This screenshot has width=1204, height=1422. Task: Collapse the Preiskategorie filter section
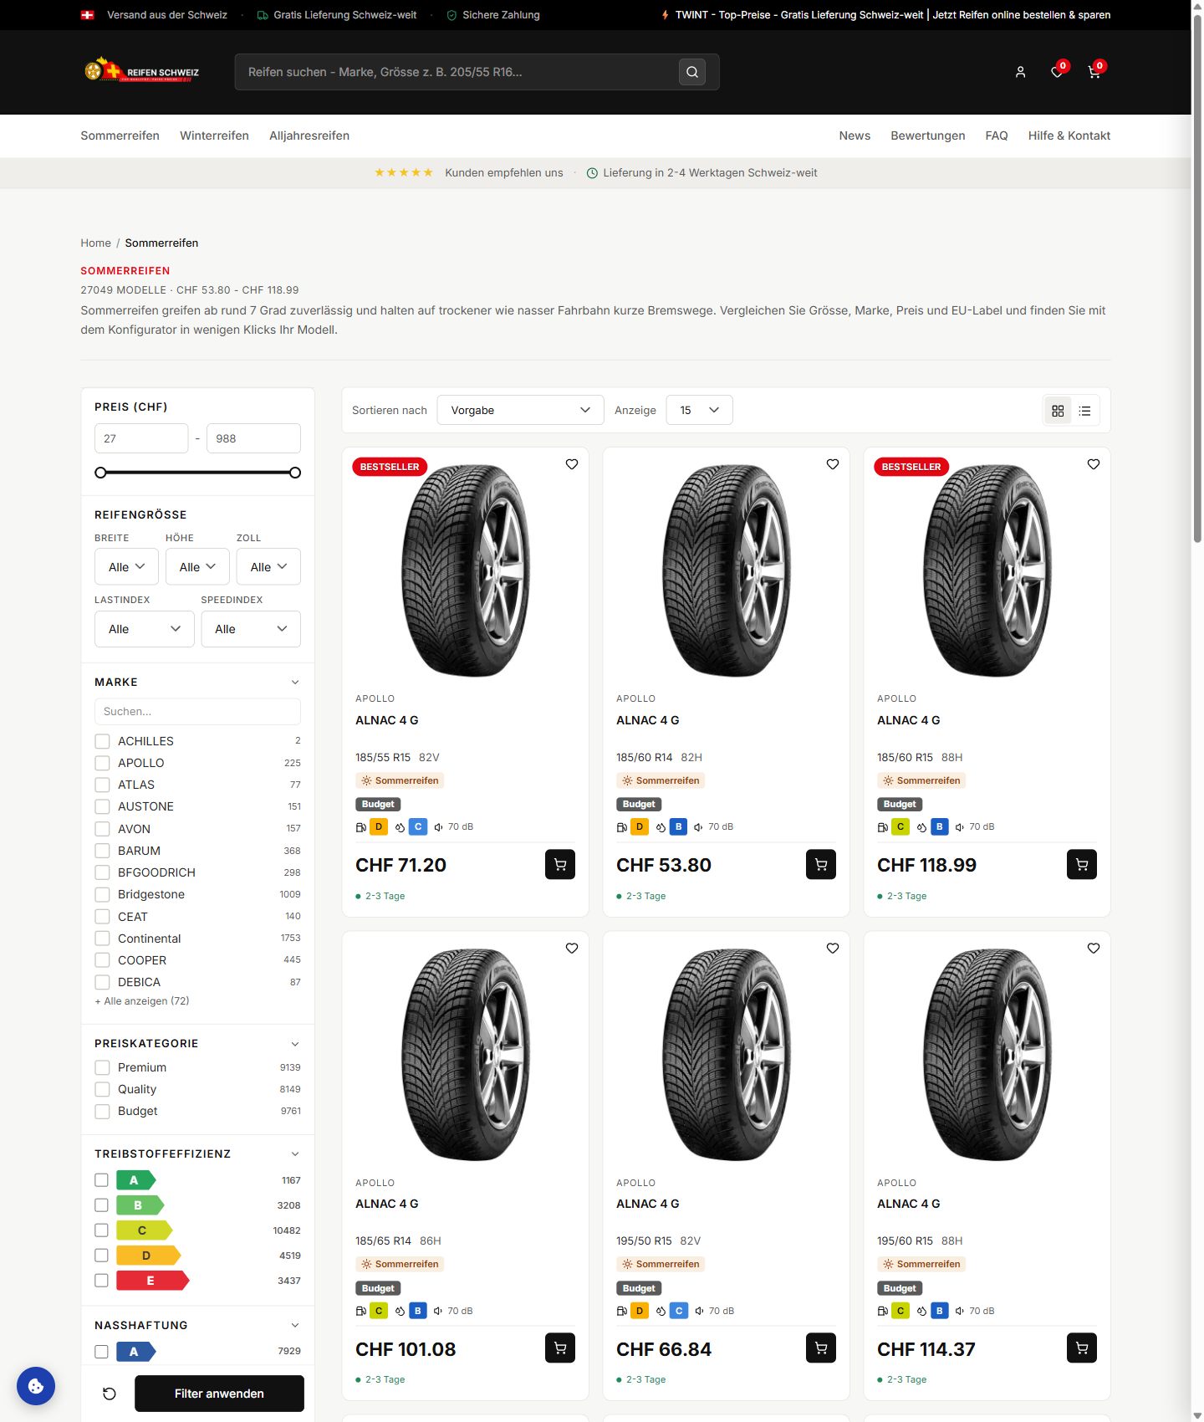coord(295,1044)
